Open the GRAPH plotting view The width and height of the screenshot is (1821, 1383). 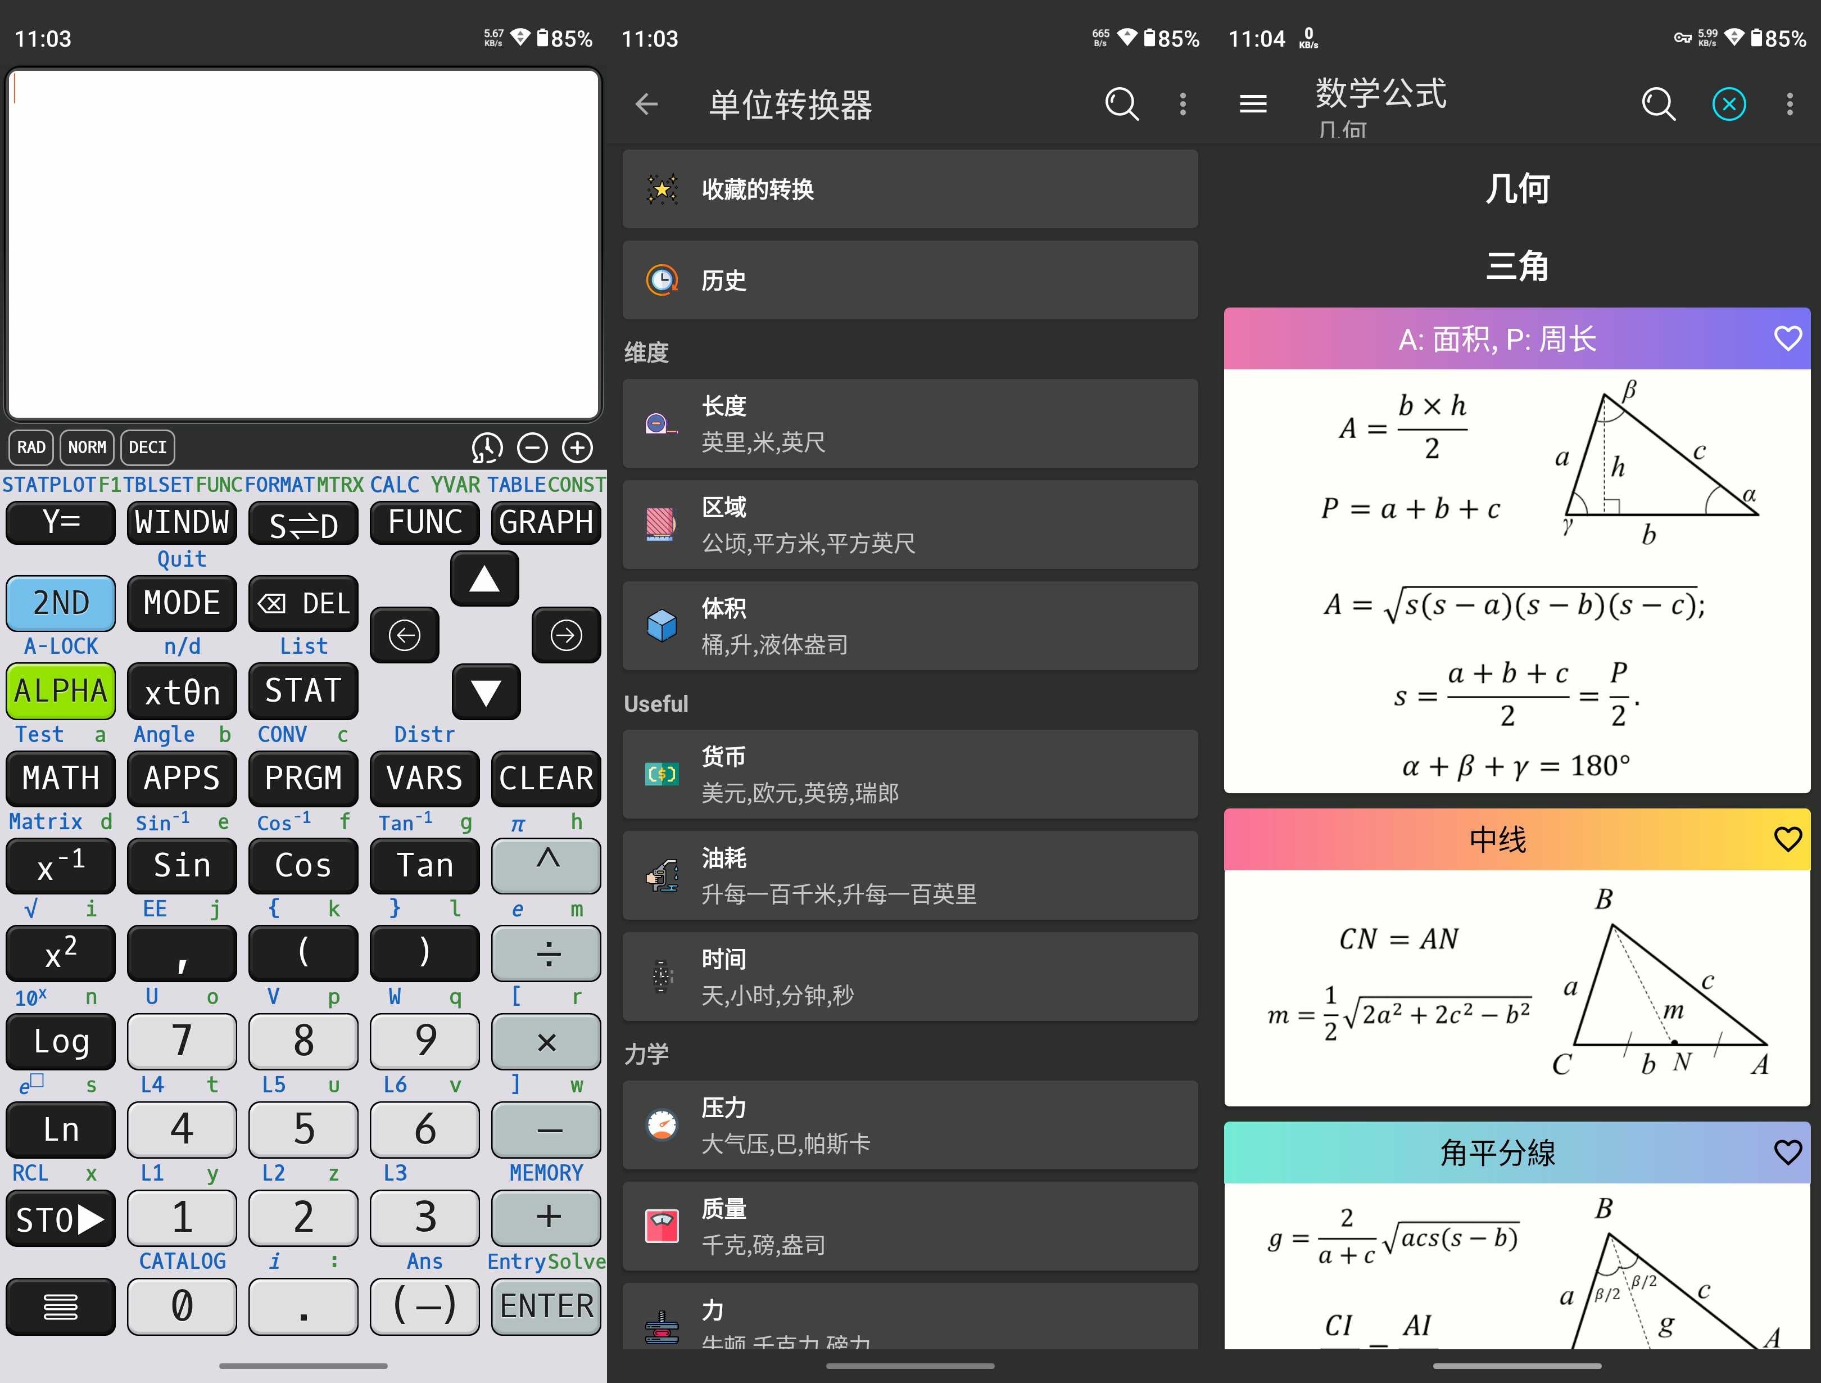546,520
